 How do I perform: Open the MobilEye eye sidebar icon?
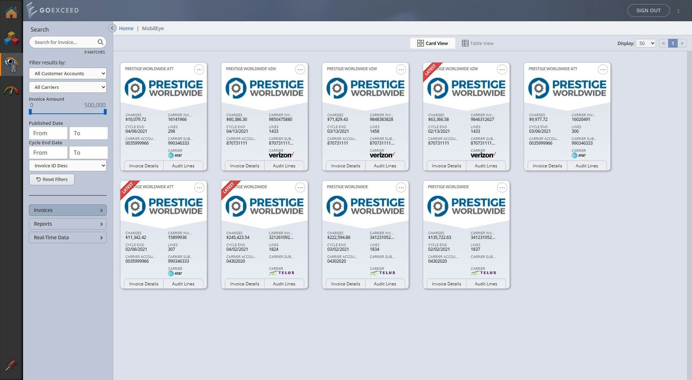[x=11, y=64]
